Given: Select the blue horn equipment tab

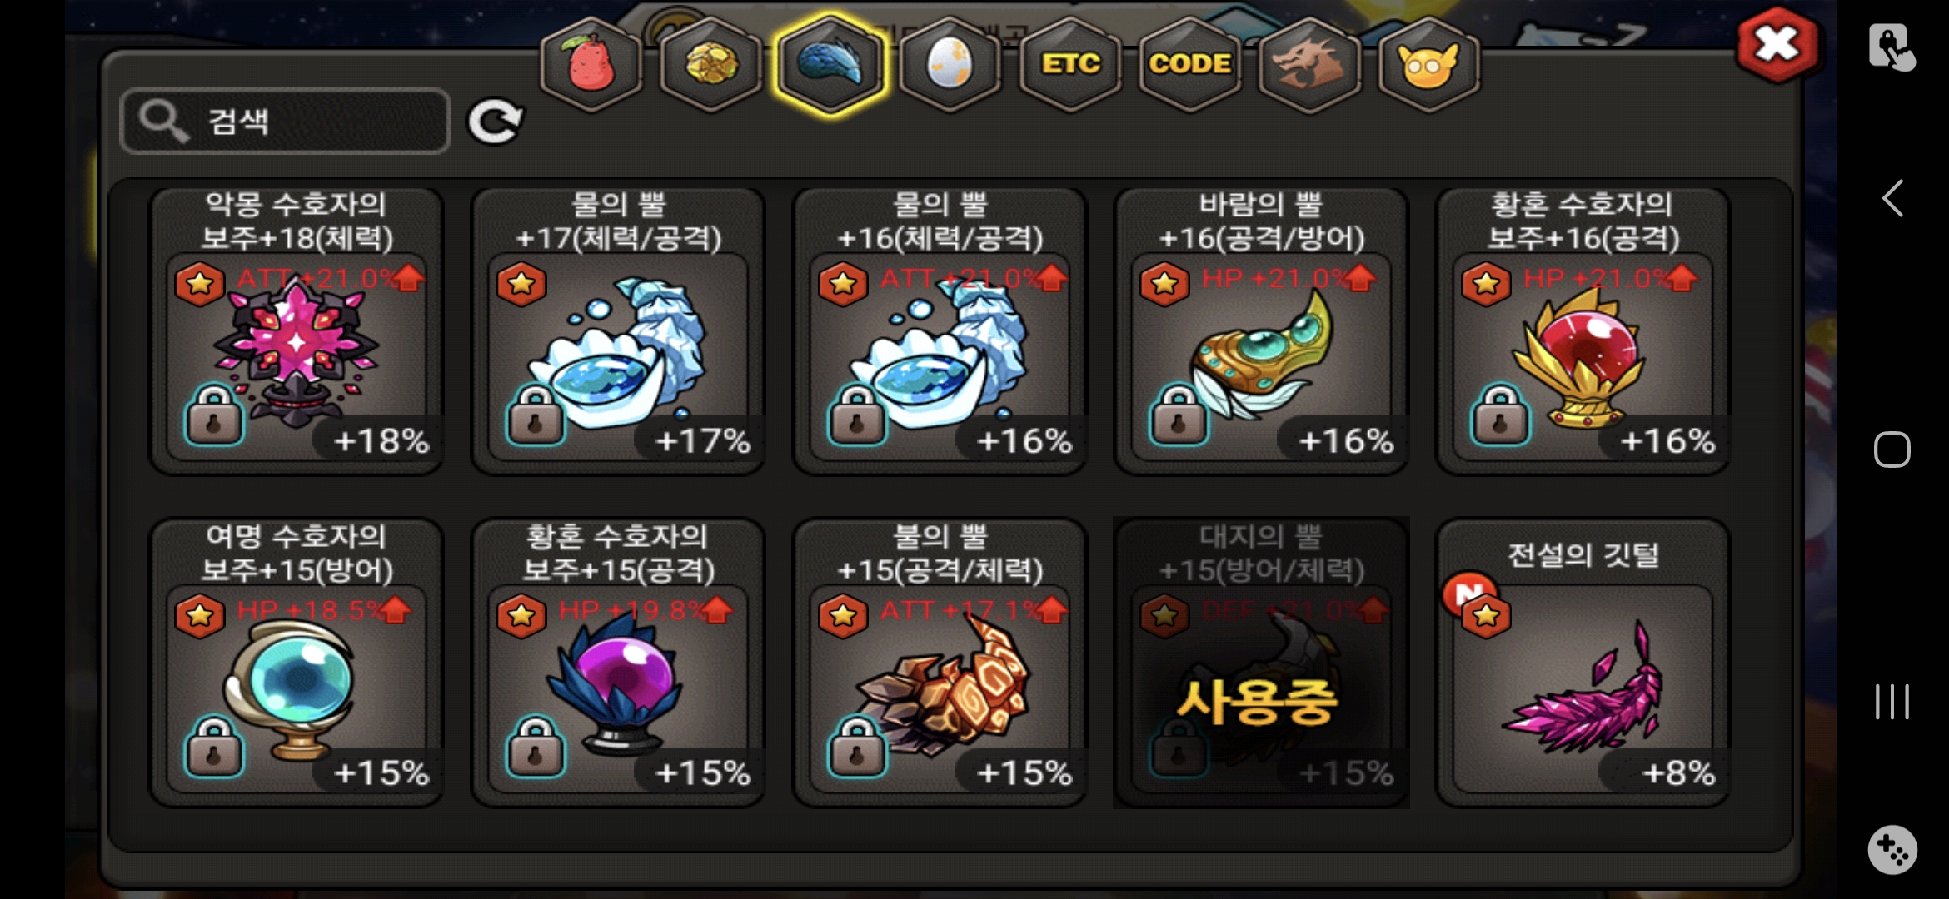Looking at the screenshot, I should point(830,64).
